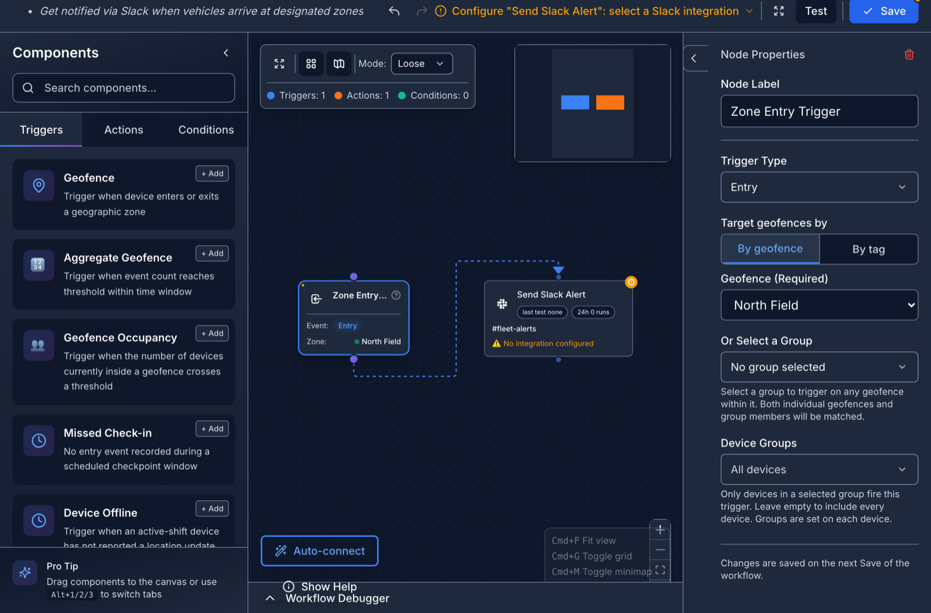Click the orange warning badge on Slack node
The width and height of the screenshot is (931, 613).
coord(631,282)
